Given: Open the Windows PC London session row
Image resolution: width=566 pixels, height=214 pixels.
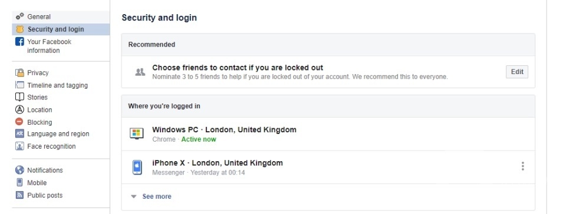Looking at the screenshot, I should click(328, 134).
